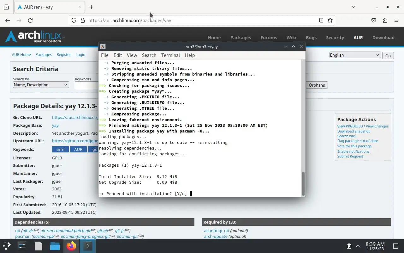Open the Forums navigation link
404x253 pixels.
coord(269,37)
